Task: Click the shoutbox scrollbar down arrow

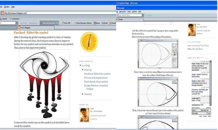Action: click(210, 105)
